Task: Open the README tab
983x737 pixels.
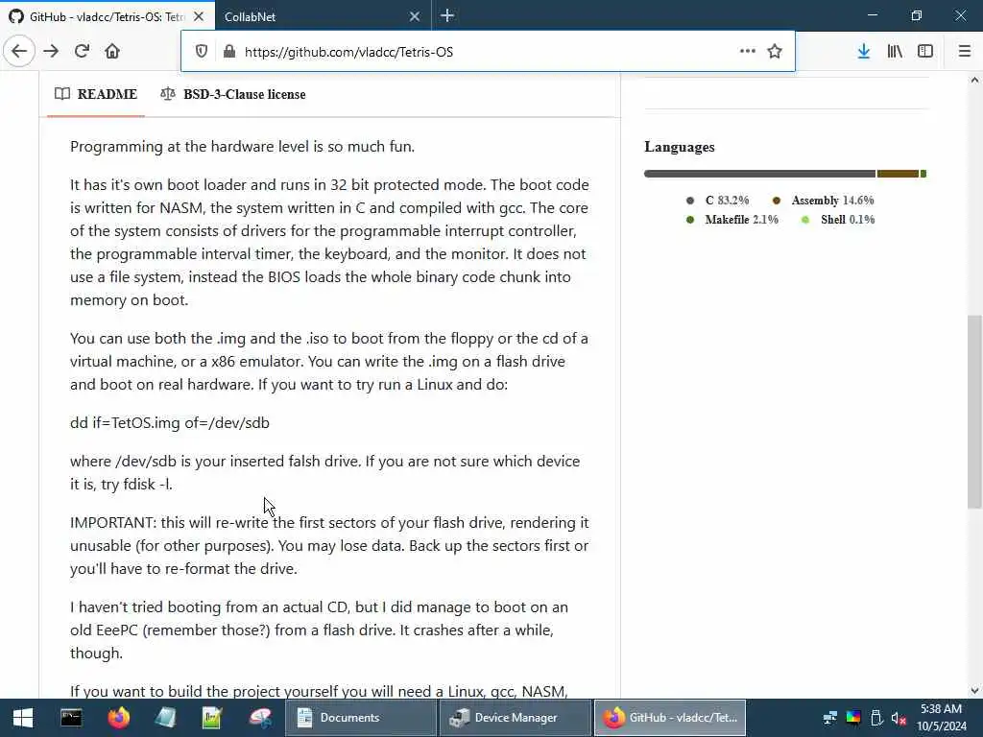Action: pyautogui.click(x=96, y=94)
